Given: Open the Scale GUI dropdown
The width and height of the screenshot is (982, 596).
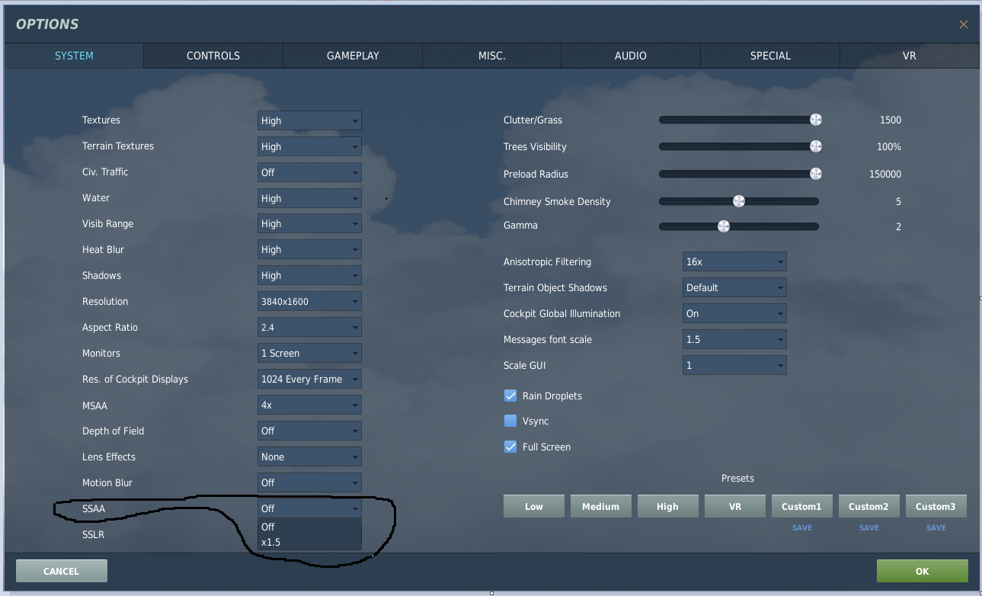Looking at the screenshot, I should coord(734,366).
